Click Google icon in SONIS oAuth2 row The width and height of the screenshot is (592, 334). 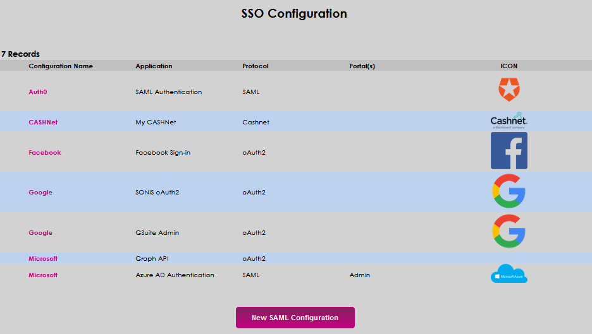(509, 191)
